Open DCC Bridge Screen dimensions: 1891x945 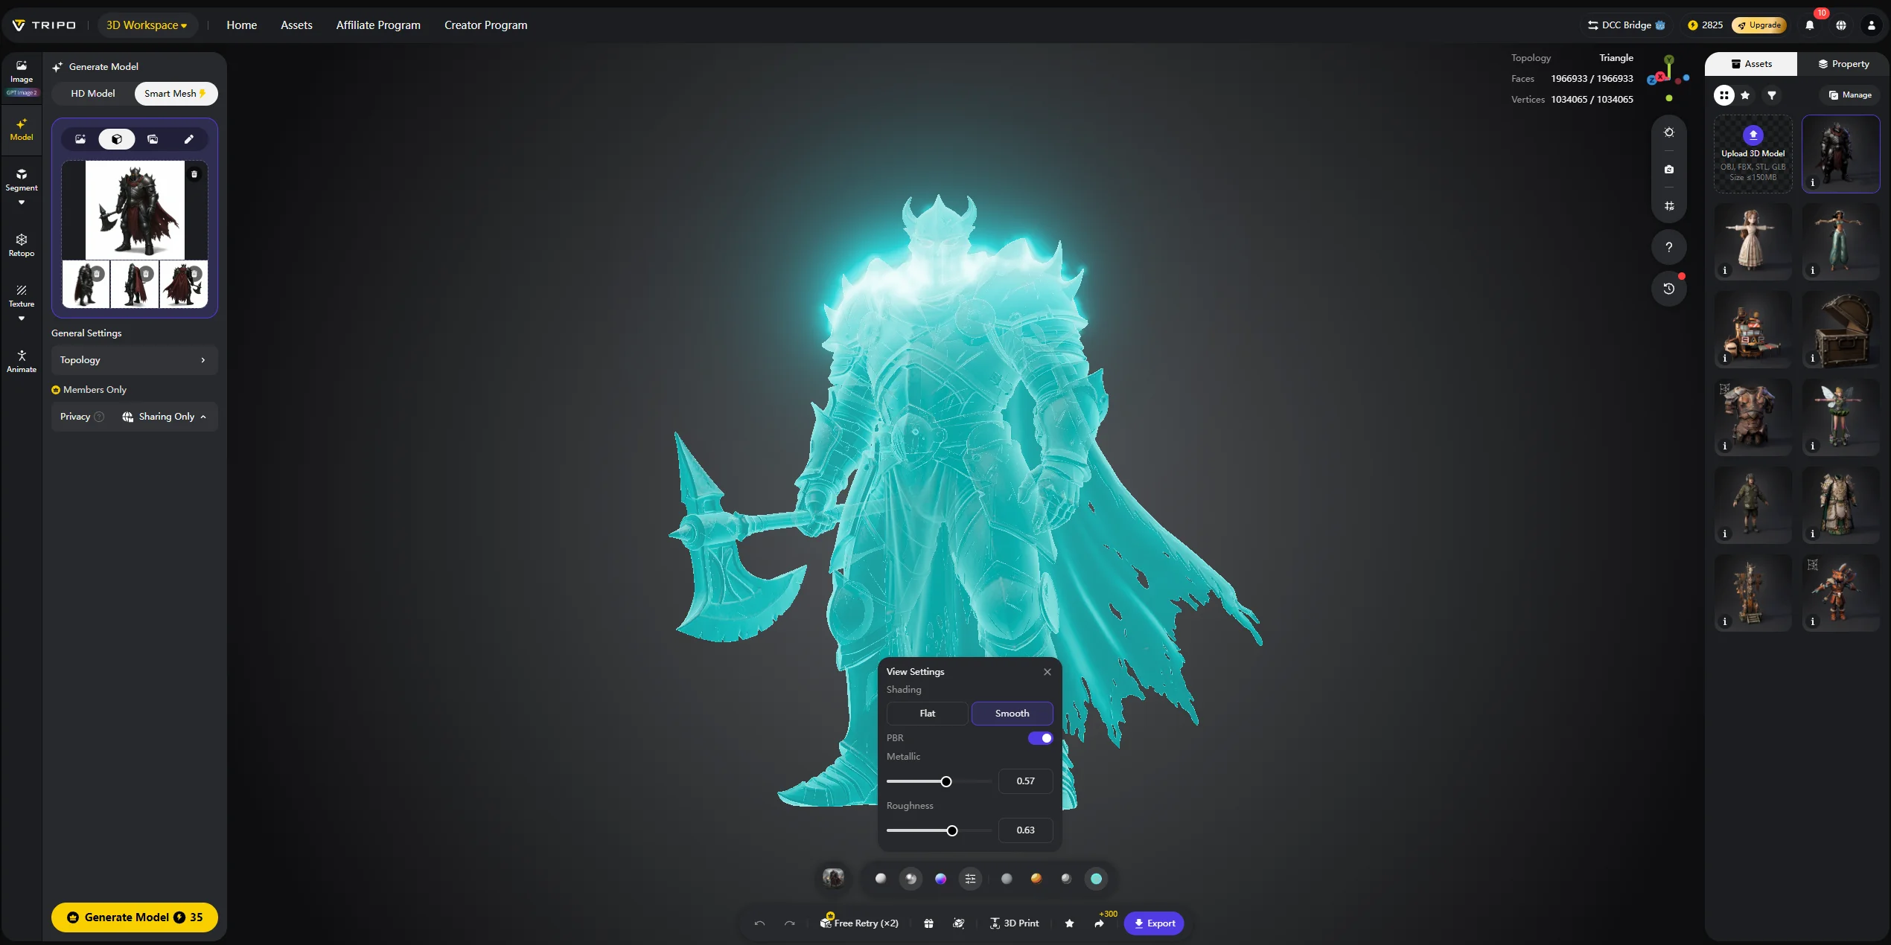(x=1625, y=25)
